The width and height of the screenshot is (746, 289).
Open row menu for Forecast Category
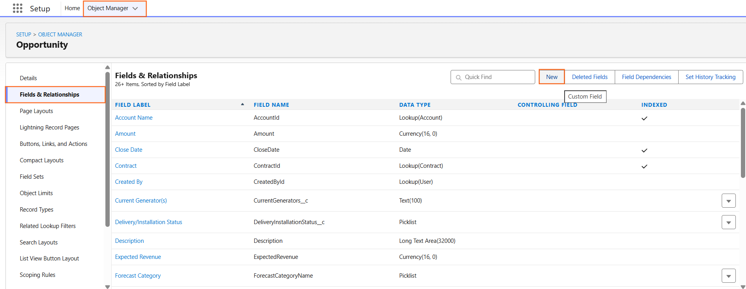[x=728, y=276]
